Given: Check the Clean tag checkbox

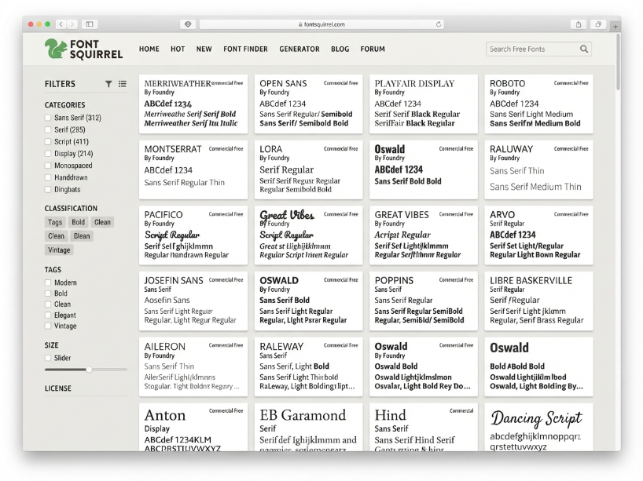Looking at the screenshot, I should [x=48, y=304].
